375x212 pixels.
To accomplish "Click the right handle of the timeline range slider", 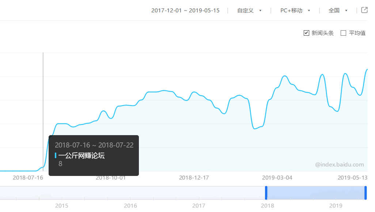I will [x=365, y=193].
